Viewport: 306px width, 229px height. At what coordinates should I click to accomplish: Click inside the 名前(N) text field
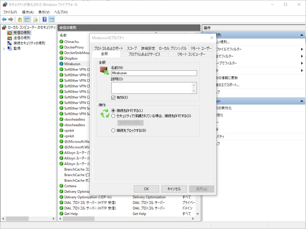154,73
